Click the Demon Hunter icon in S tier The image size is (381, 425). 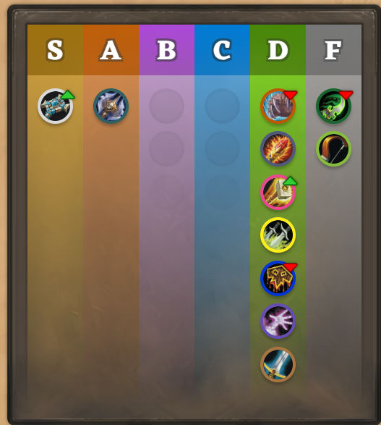coord(55,106)
